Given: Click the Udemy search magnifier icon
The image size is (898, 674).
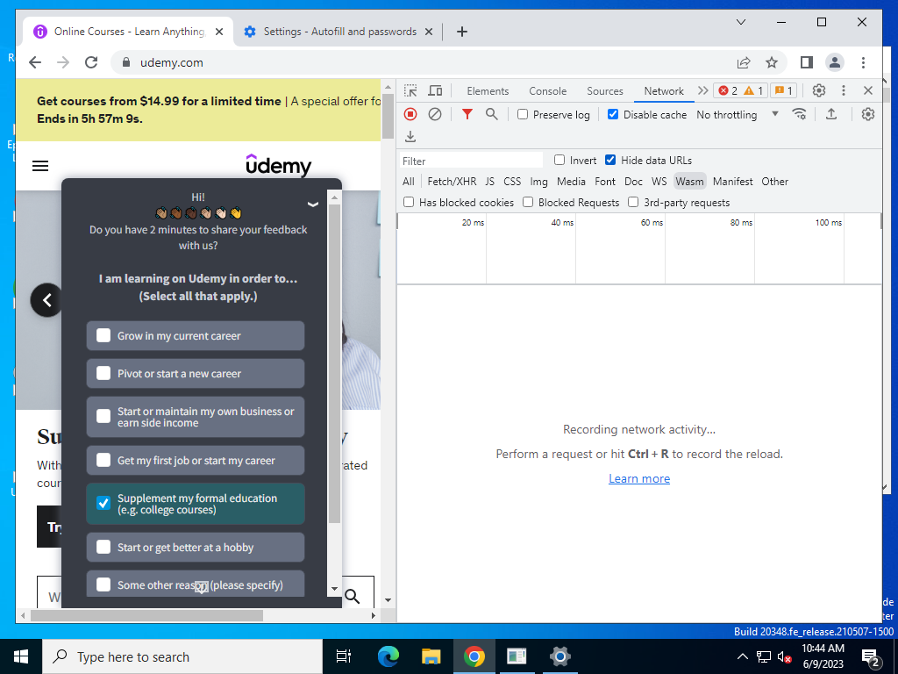Looking at the screenshot, I should coord(353,597).
